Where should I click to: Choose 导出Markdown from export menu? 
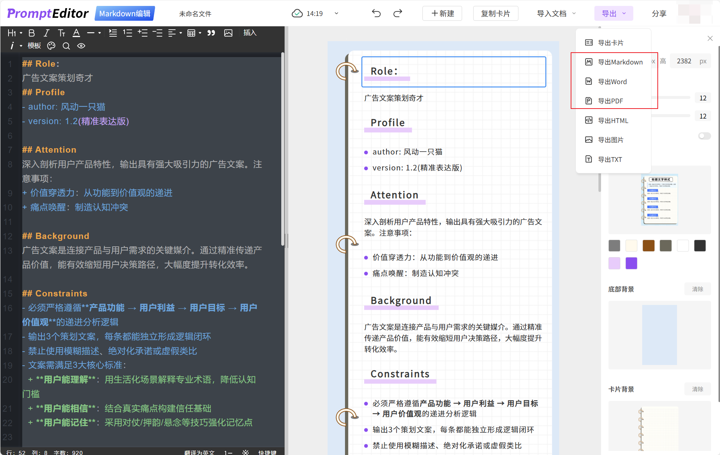(x=620, y=62)
